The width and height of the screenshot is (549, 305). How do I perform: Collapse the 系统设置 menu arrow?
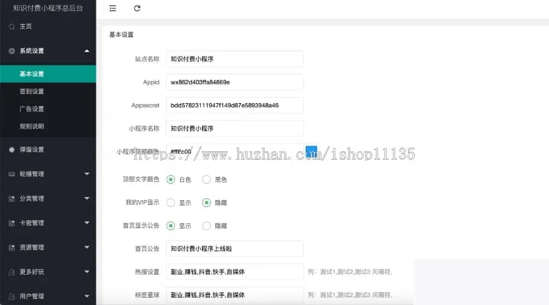tap(87, 51)
